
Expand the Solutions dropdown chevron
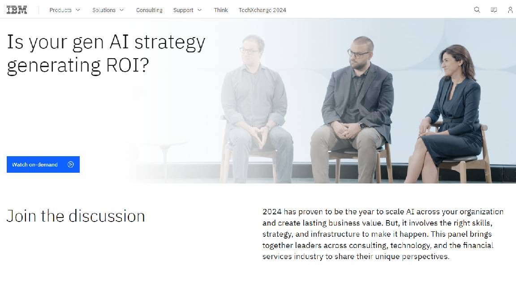coord(122,9)
